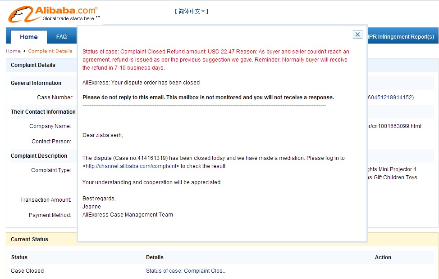
Task: Click the Current Status section header
Action: [29, 239]
